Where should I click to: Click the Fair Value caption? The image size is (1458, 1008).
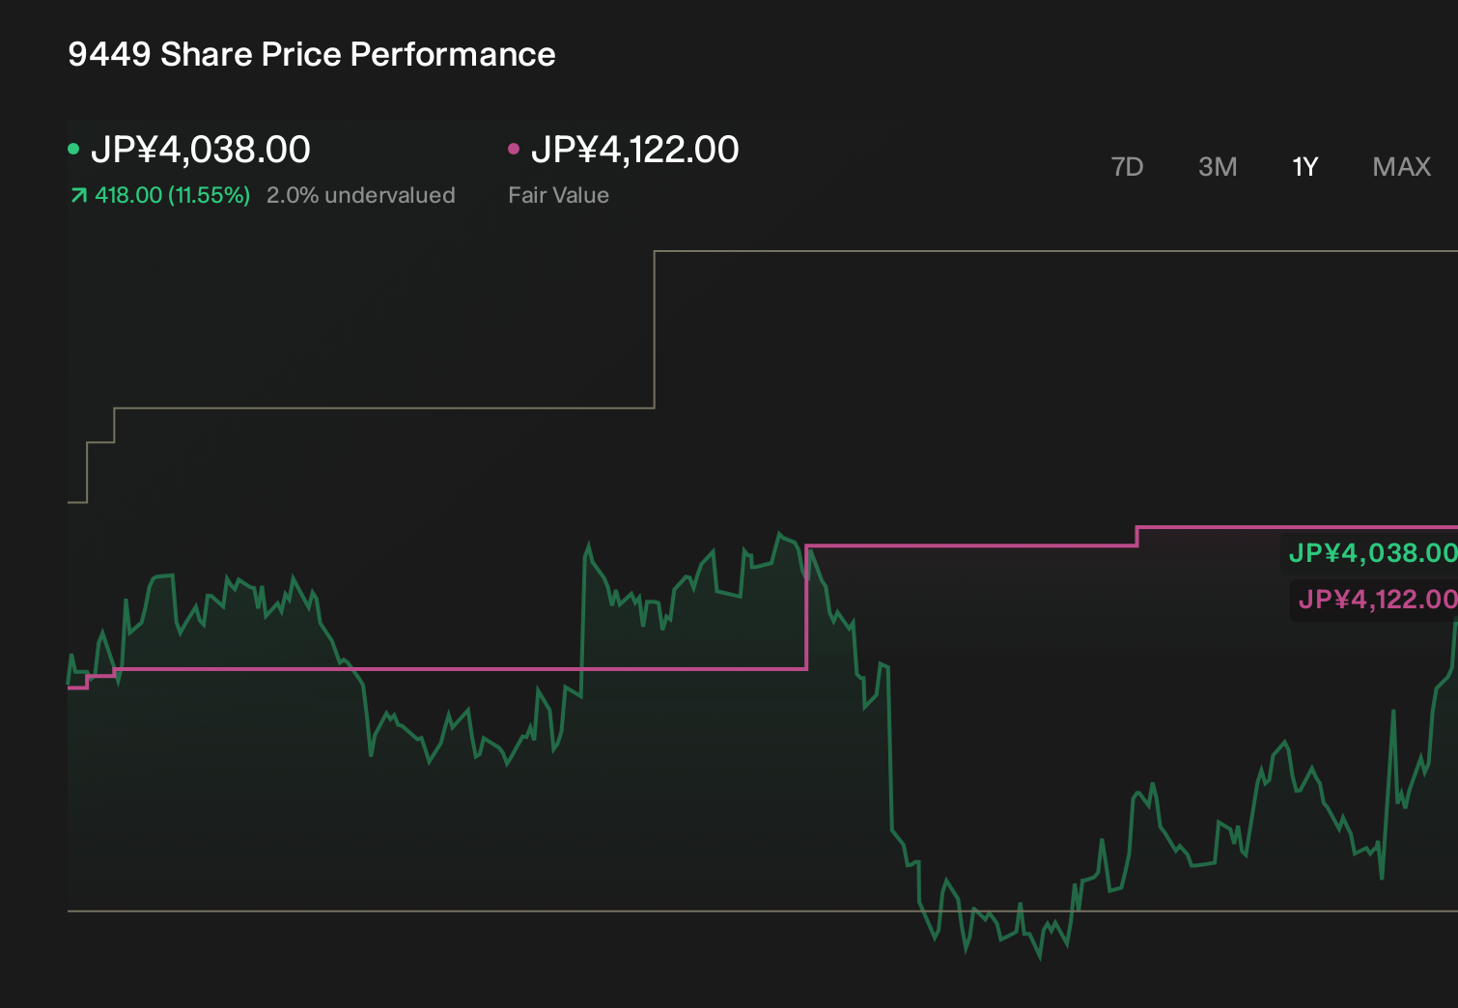(x=559, y=195)
